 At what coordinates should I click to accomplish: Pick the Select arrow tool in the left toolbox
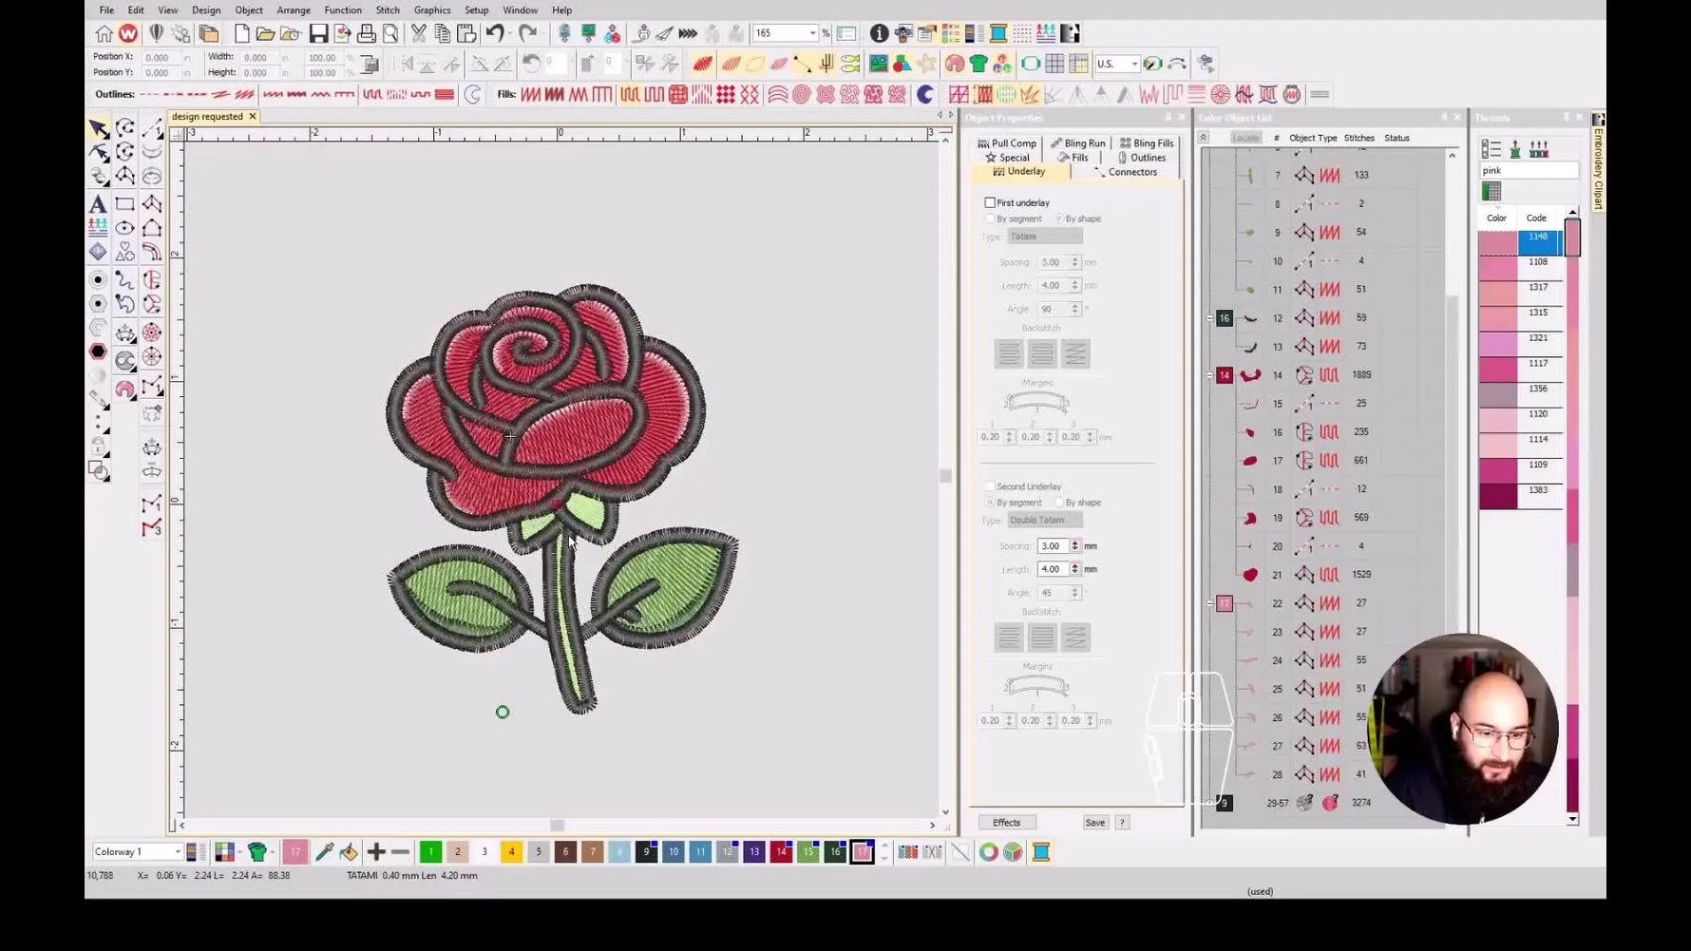[x=98, y=128]
